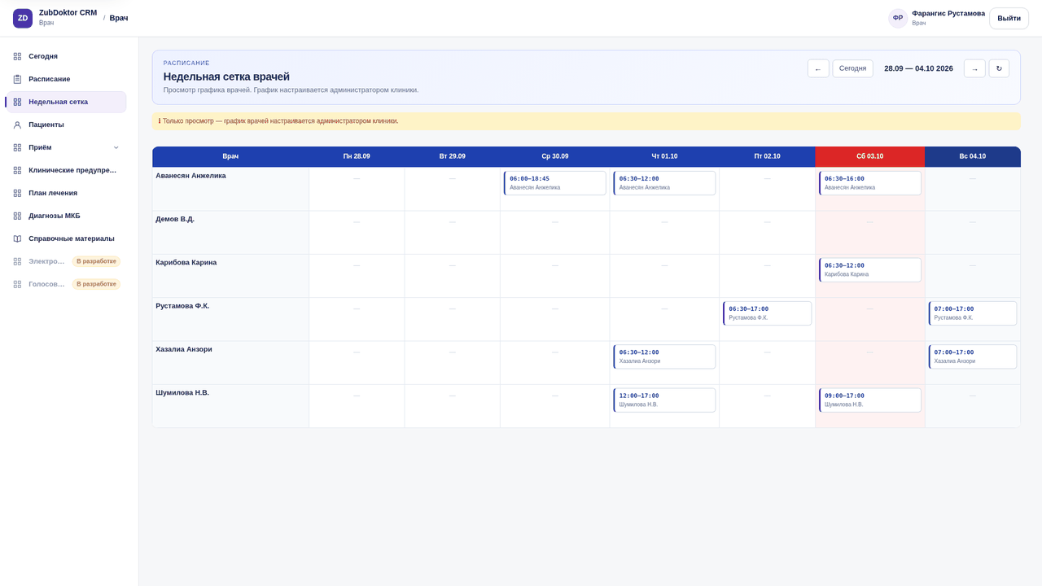Click the book icon beside Справочные материалы
Image resolution: width=1042 pixels, height=586 pixels.
[17, 238]
